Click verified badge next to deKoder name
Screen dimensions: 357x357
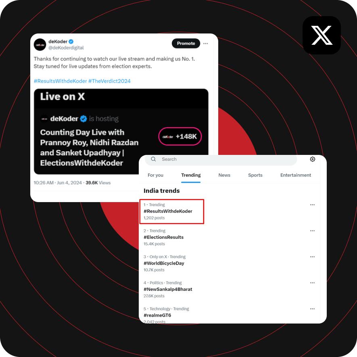(x=71, y=42)
